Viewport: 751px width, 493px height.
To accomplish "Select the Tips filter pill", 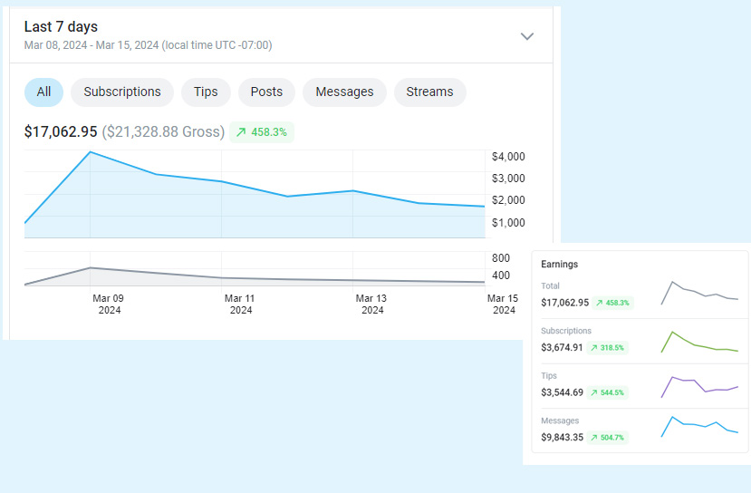I will [206, 92].
